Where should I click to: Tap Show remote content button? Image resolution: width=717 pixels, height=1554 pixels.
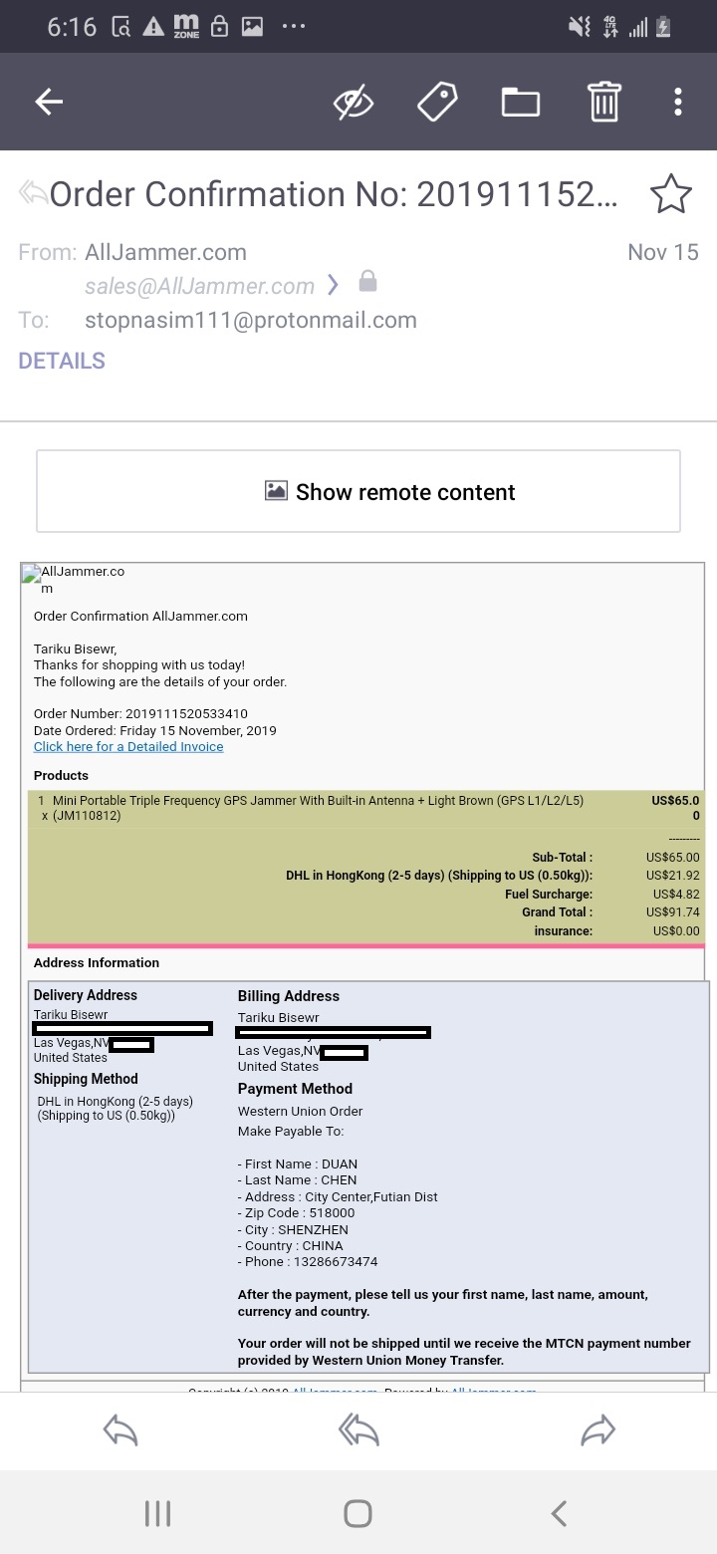pyautogui.click(x=358, y=491)
